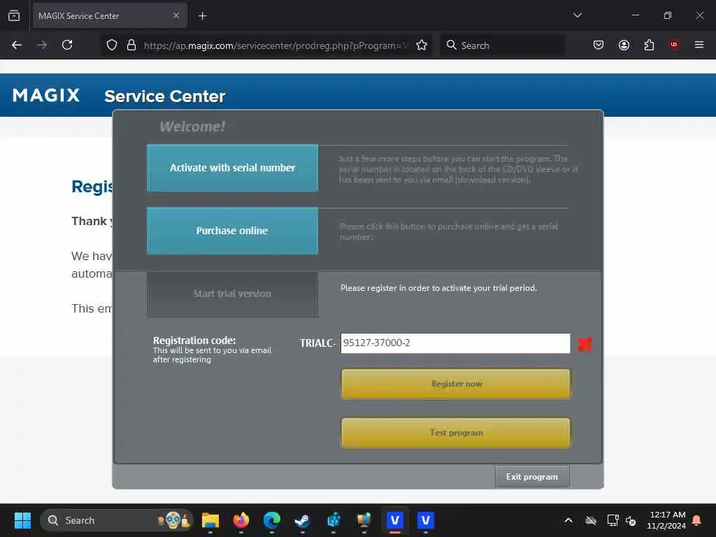Open the Purchase online option
The image size is (716, 537).
(x=232, y=231)
